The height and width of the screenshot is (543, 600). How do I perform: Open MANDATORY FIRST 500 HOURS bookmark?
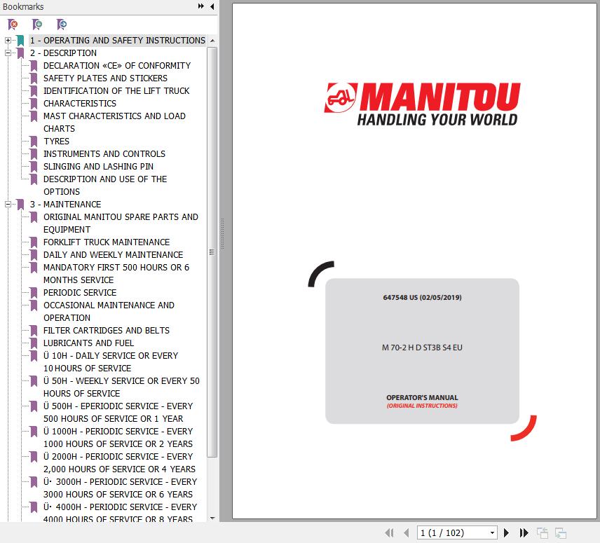click(116, 273)
